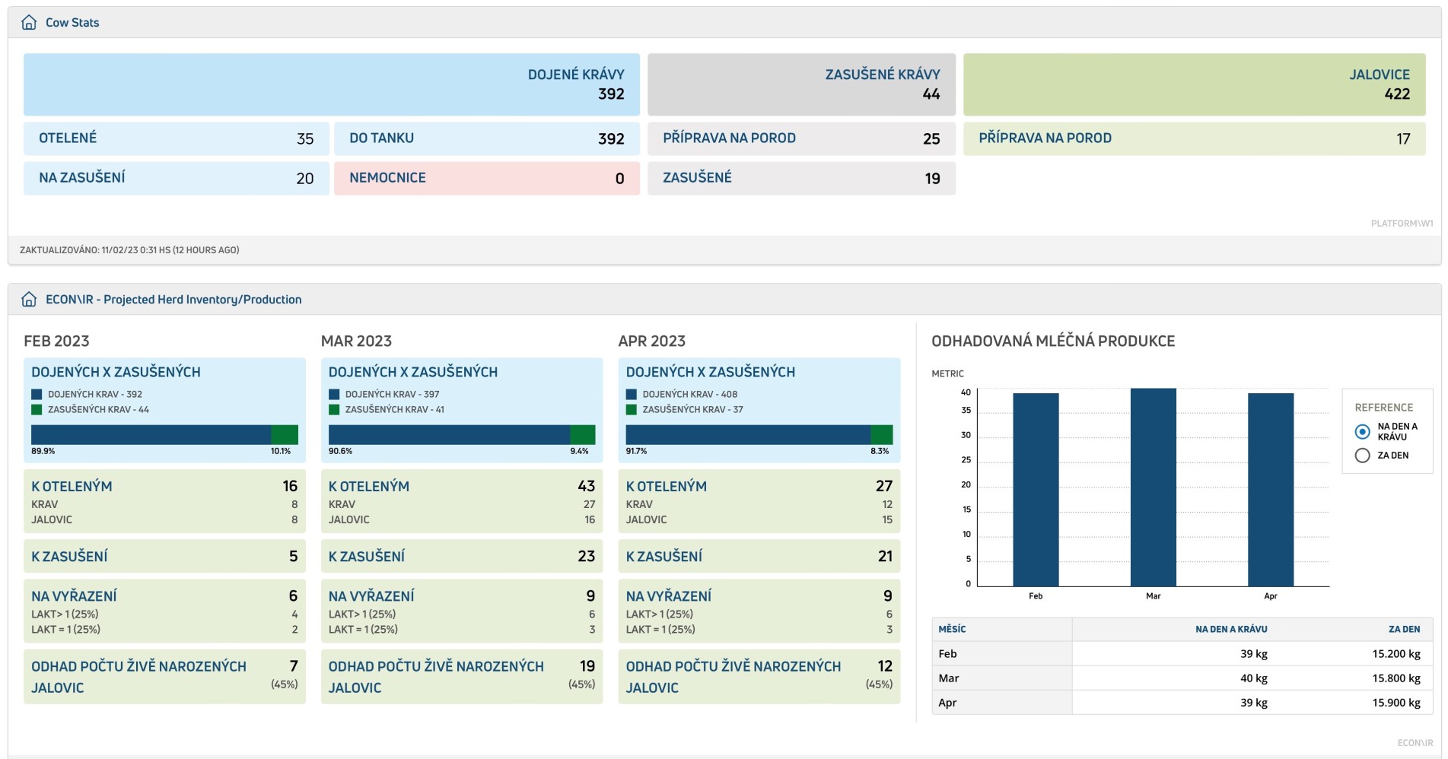Image resolution: width=1448 pixels, height=759 pixels.
Task: Open the DOJENÉ KRÁVY 392 tile
Action: click(x=332, y=84)
